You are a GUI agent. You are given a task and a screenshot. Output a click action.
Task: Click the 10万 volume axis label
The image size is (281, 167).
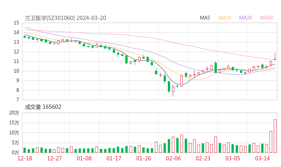click(14, 133)
